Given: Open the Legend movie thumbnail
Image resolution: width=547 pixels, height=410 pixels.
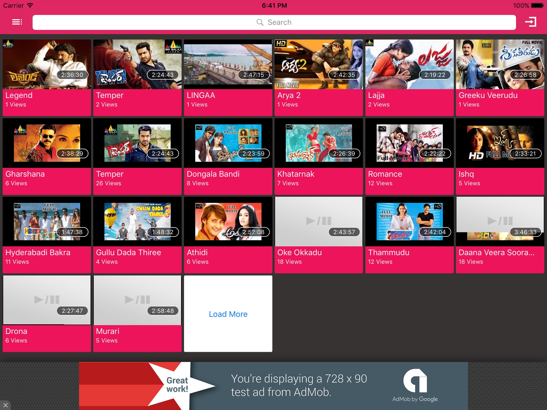Looking at the screenshot, I should pos(47,64).
